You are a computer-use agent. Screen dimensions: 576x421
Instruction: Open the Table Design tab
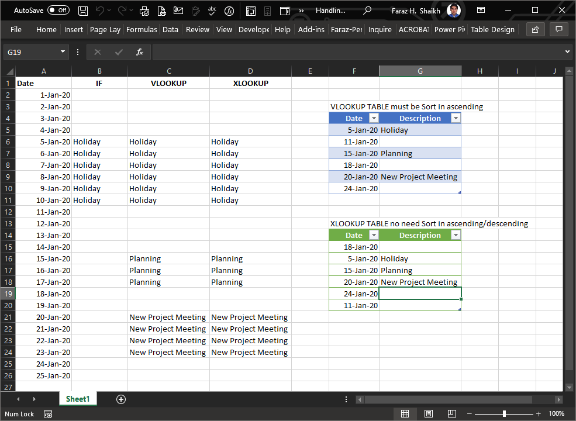492,29
